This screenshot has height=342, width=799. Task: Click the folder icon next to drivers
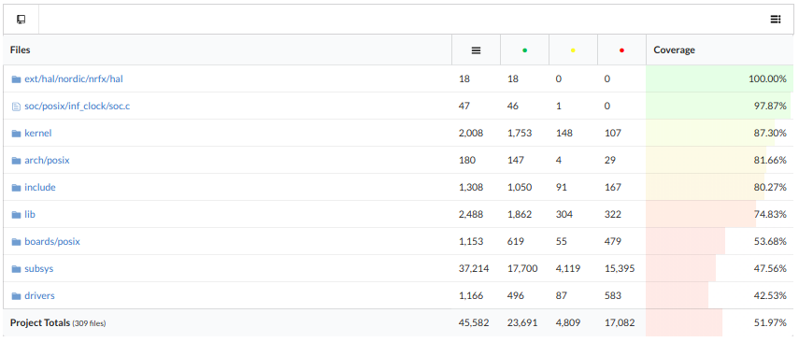click(16, 296)
